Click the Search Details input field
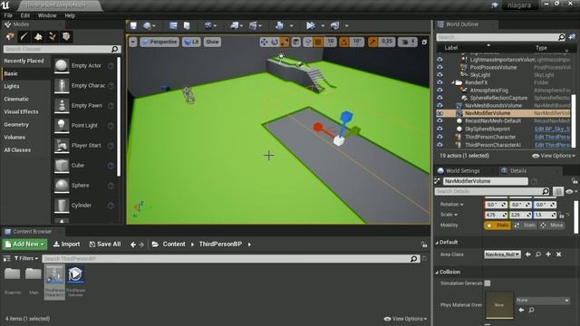 point(492,191)
